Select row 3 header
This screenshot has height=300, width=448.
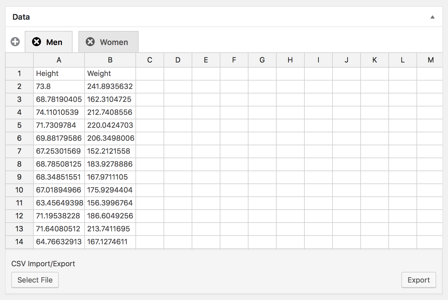pyautogui.click(x=19, y=100)
